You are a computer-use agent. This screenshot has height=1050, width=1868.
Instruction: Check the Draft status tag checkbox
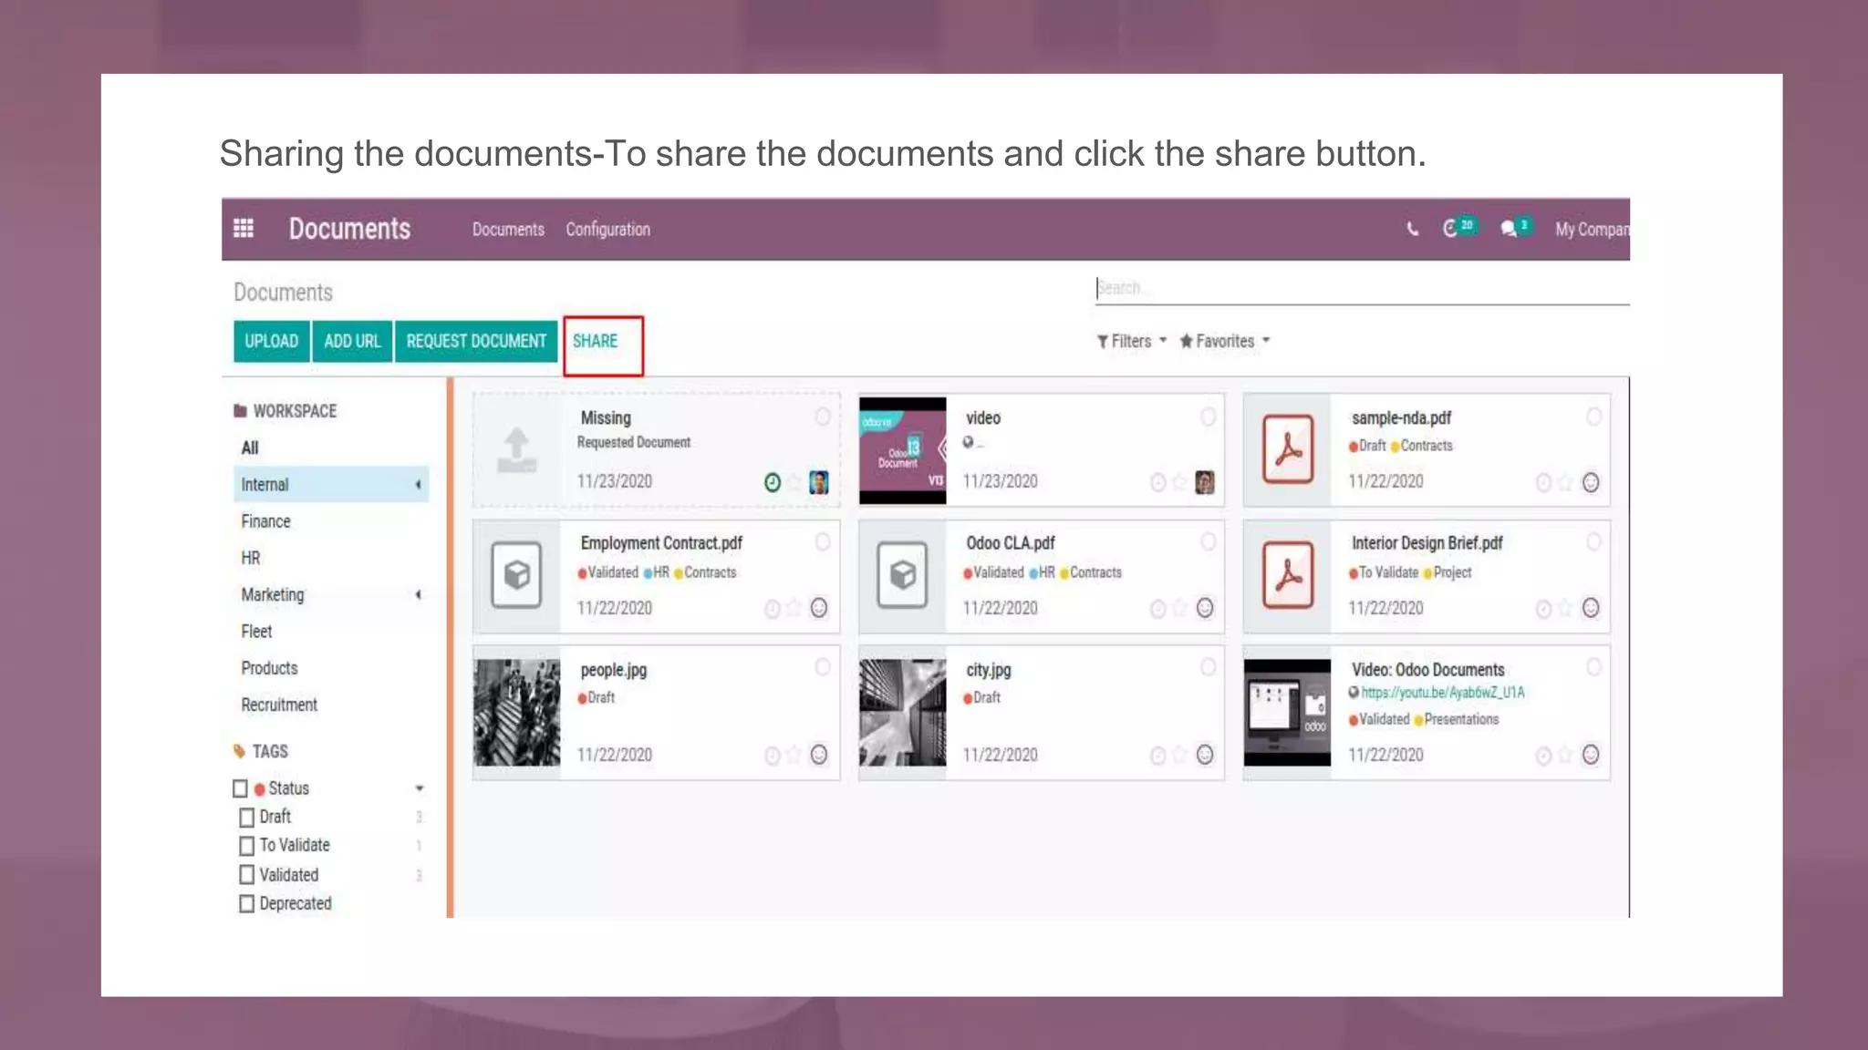pos(247,818)
